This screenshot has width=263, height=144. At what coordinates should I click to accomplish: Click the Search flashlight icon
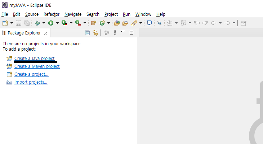tap(134, 23)
